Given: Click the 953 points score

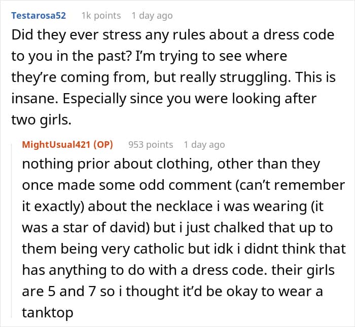Looking at the screenshot, I should coord(151,145).
